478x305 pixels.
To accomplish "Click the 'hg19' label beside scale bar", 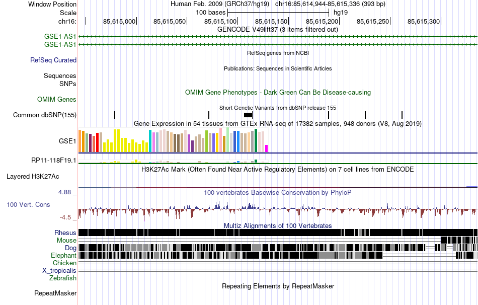I will [341, 13].
